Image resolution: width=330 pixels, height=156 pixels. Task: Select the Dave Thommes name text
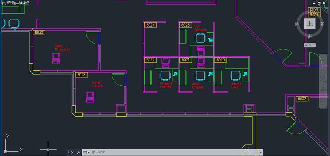62,47
